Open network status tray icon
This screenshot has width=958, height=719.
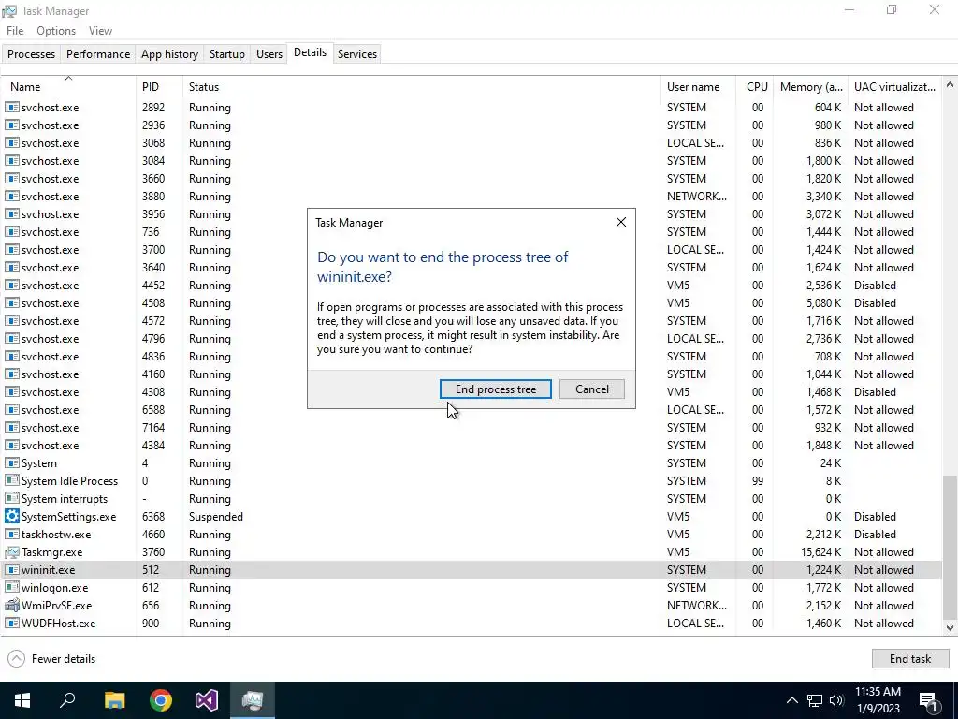(x=815, y=700)
